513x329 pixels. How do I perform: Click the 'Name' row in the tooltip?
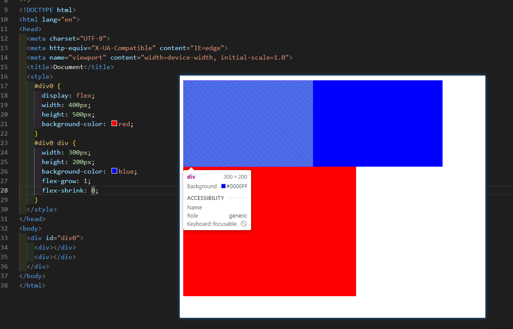pyautogui.click(x=217, y=208)
